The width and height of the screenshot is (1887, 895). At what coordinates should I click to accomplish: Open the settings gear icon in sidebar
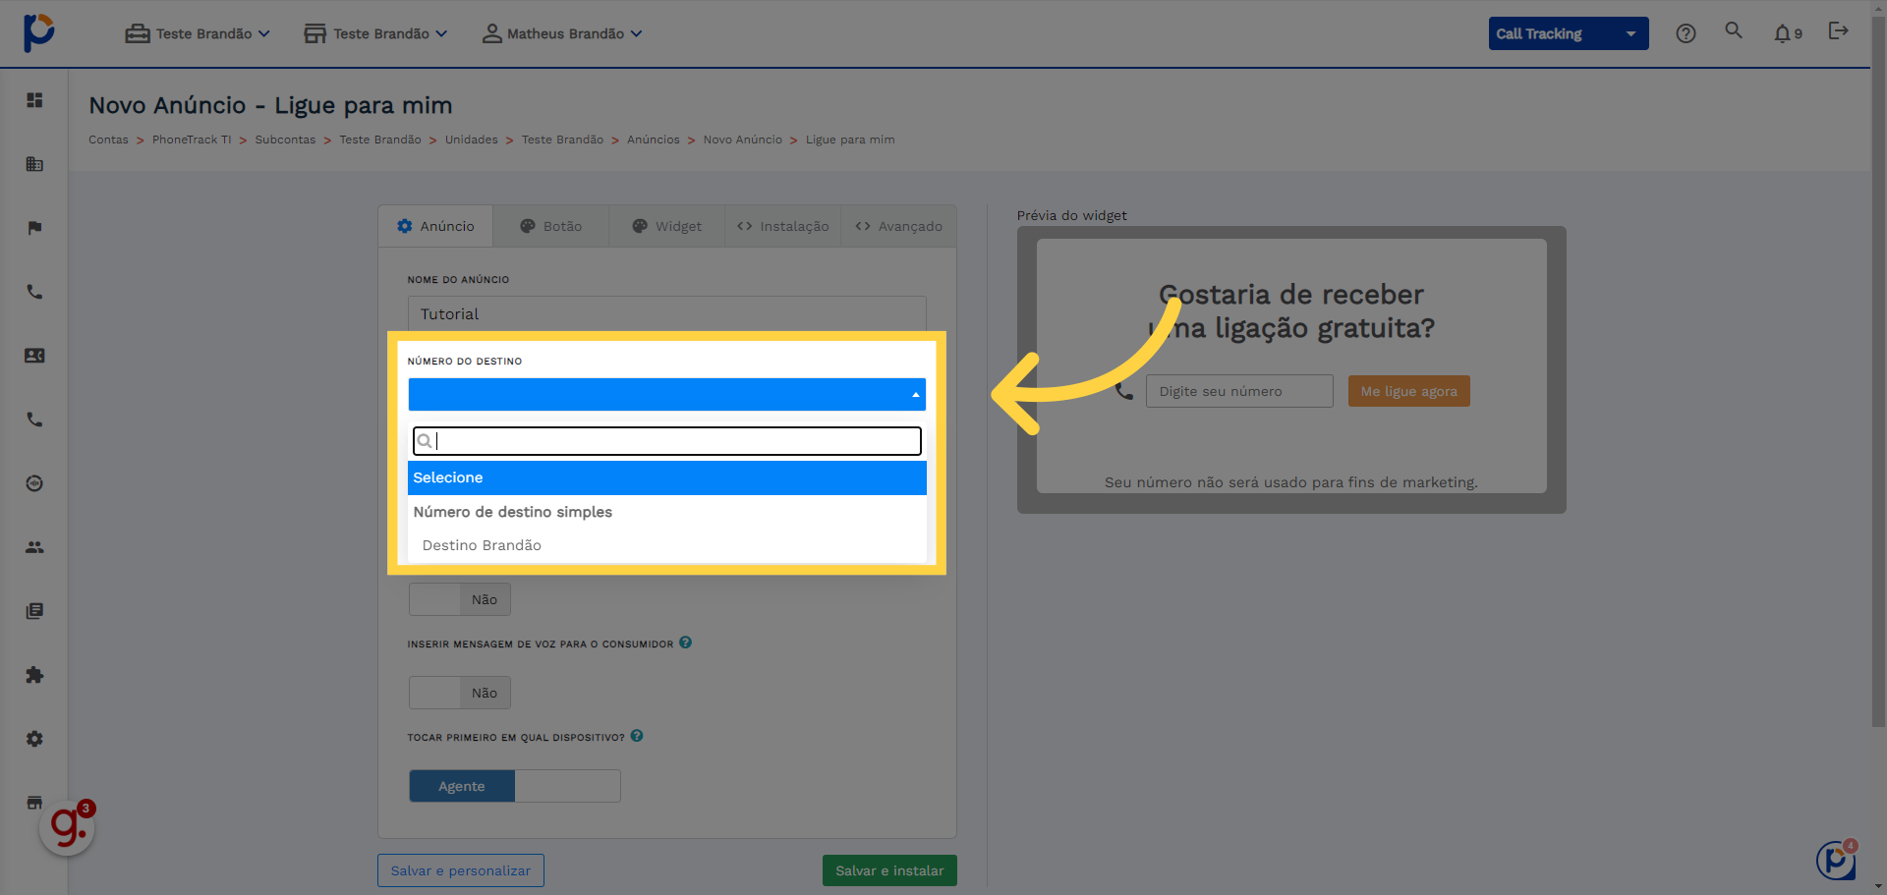tap(34, 739)
